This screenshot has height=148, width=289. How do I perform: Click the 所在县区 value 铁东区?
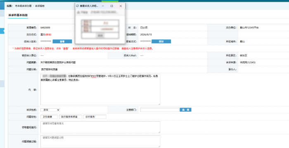point(244,55)
